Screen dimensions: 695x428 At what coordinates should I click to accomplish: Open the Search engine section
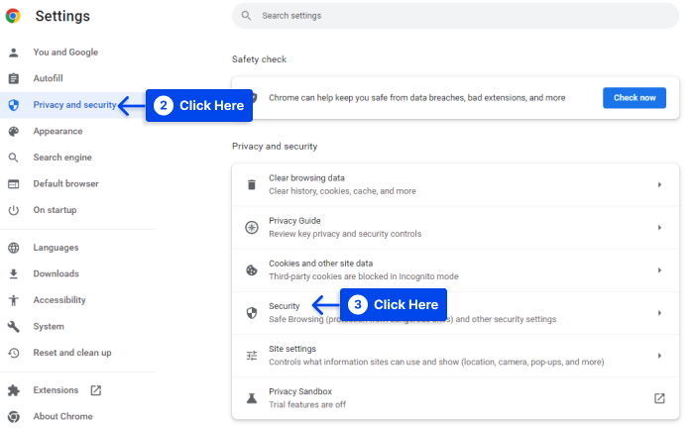pos(62,158)
